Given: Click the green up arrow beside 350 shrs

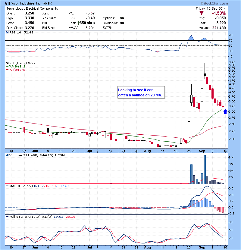Looking at the screenshot, I should pos(78,23).
